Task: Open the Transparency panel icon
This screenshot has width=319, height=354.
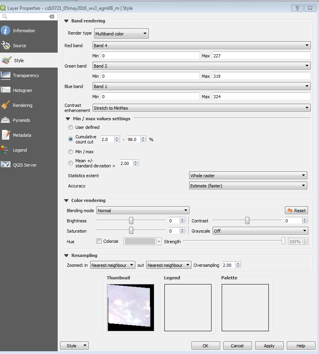Action: (x=5, y=75)
